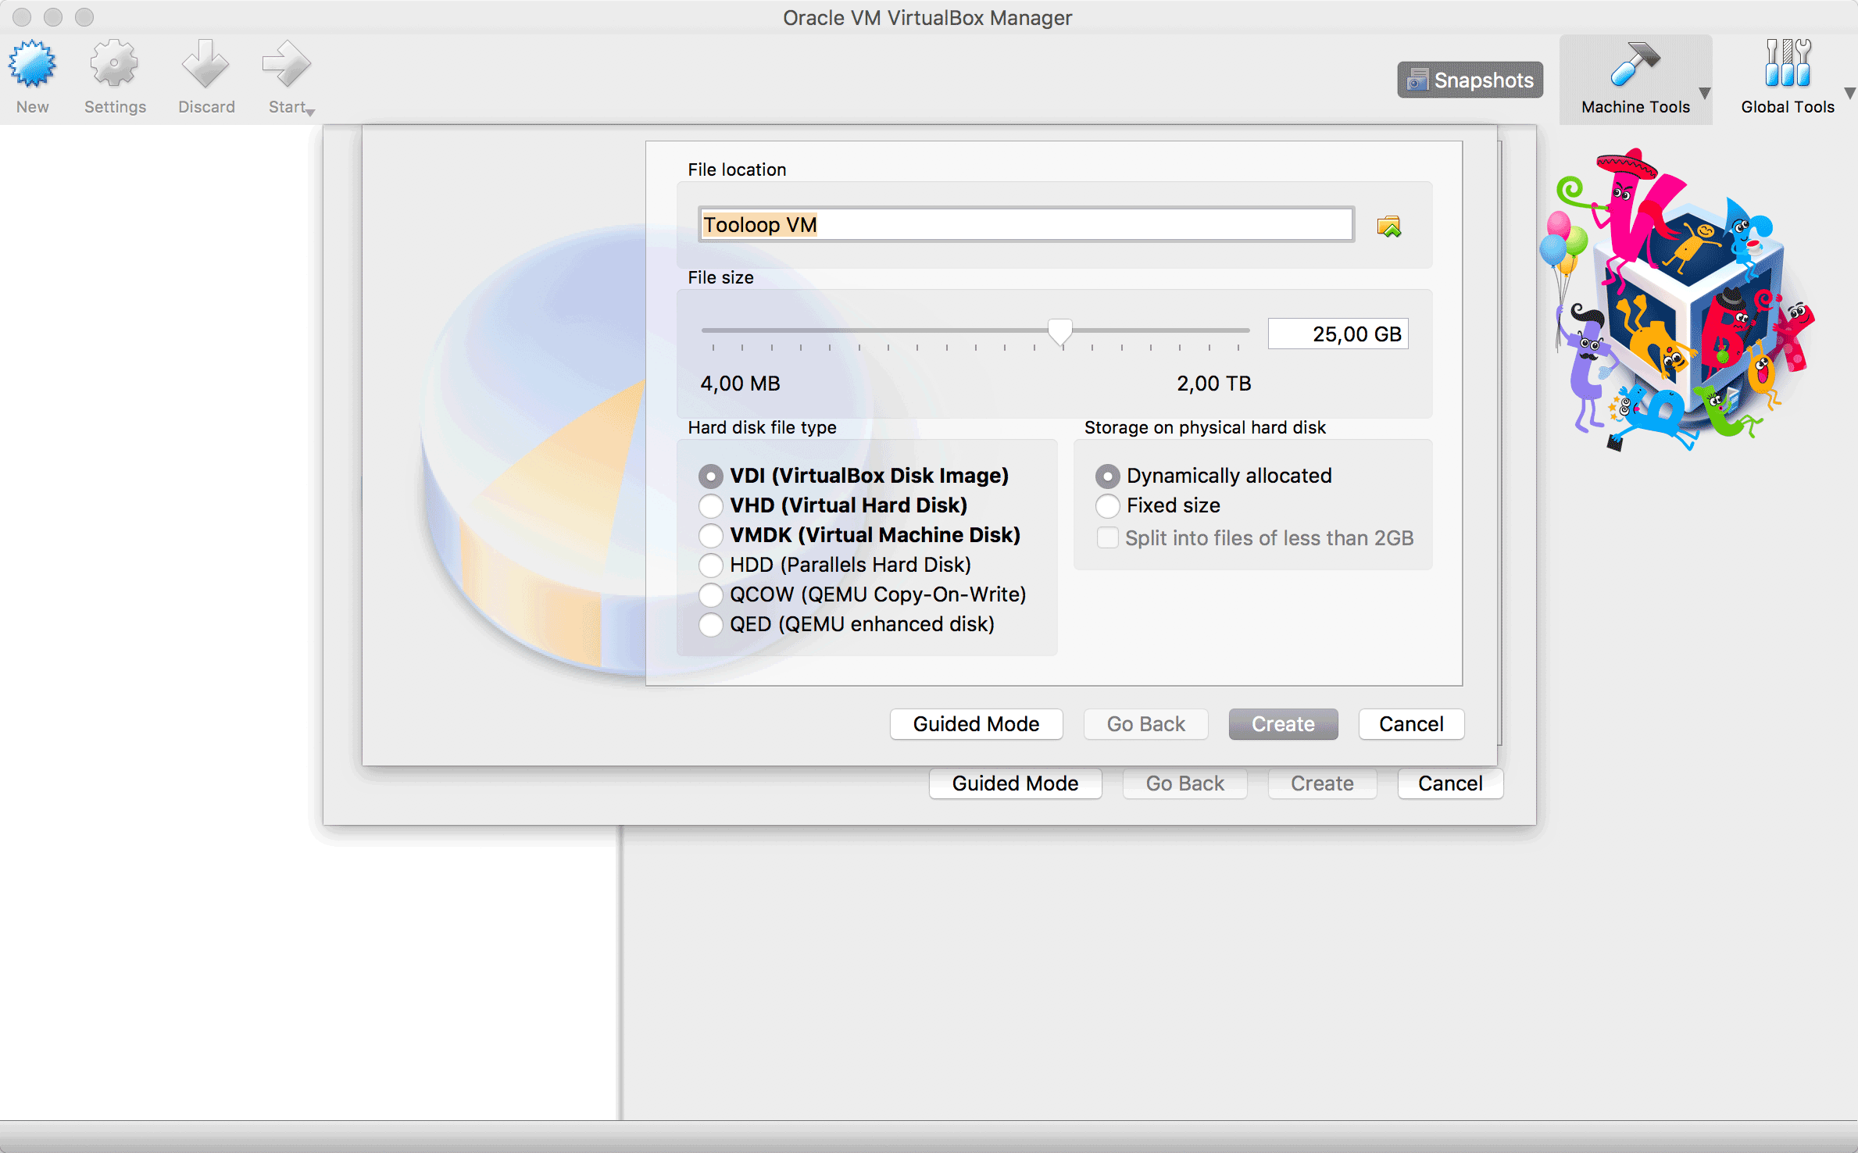
Task: Select Dynamically allocated storage
Action: (x=1213, y=476)
